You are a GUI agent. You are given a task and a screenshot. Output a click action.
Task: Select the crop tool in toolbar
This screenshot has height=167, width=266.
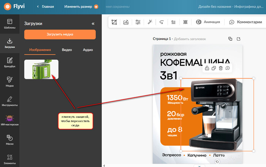(114, 22)
